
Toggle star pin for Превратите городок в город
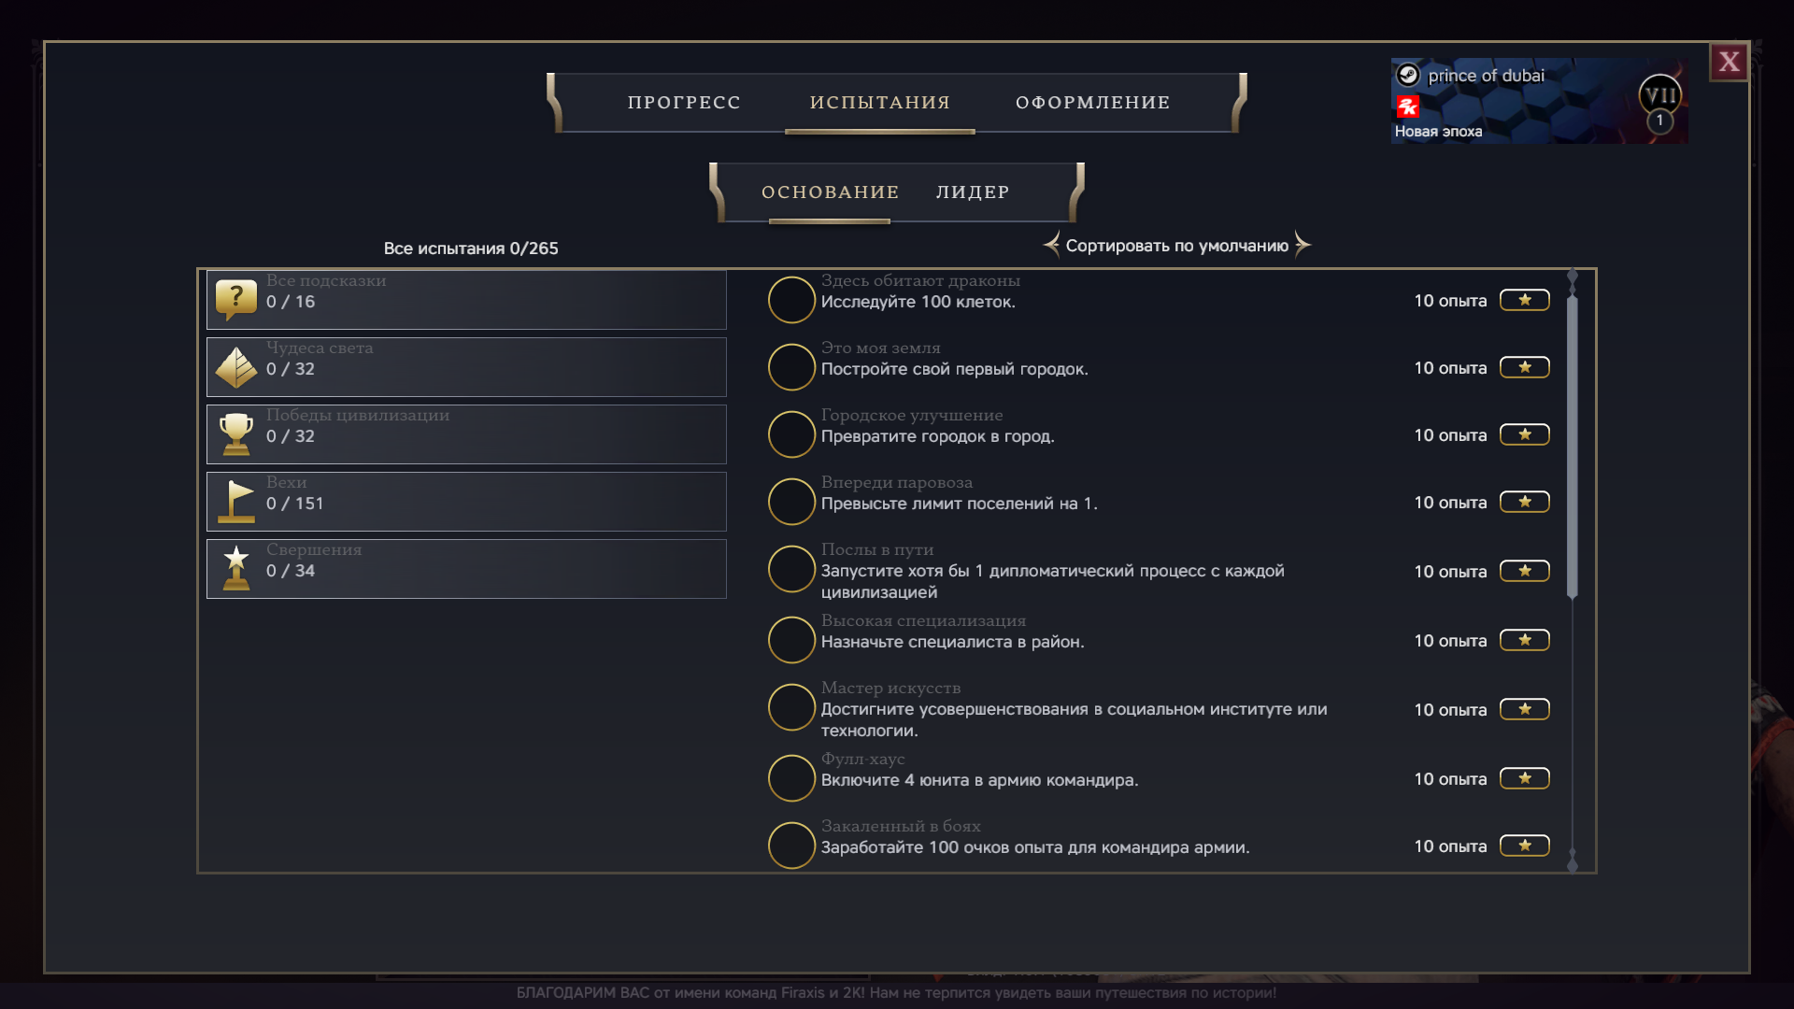[x=1525, y=434]
